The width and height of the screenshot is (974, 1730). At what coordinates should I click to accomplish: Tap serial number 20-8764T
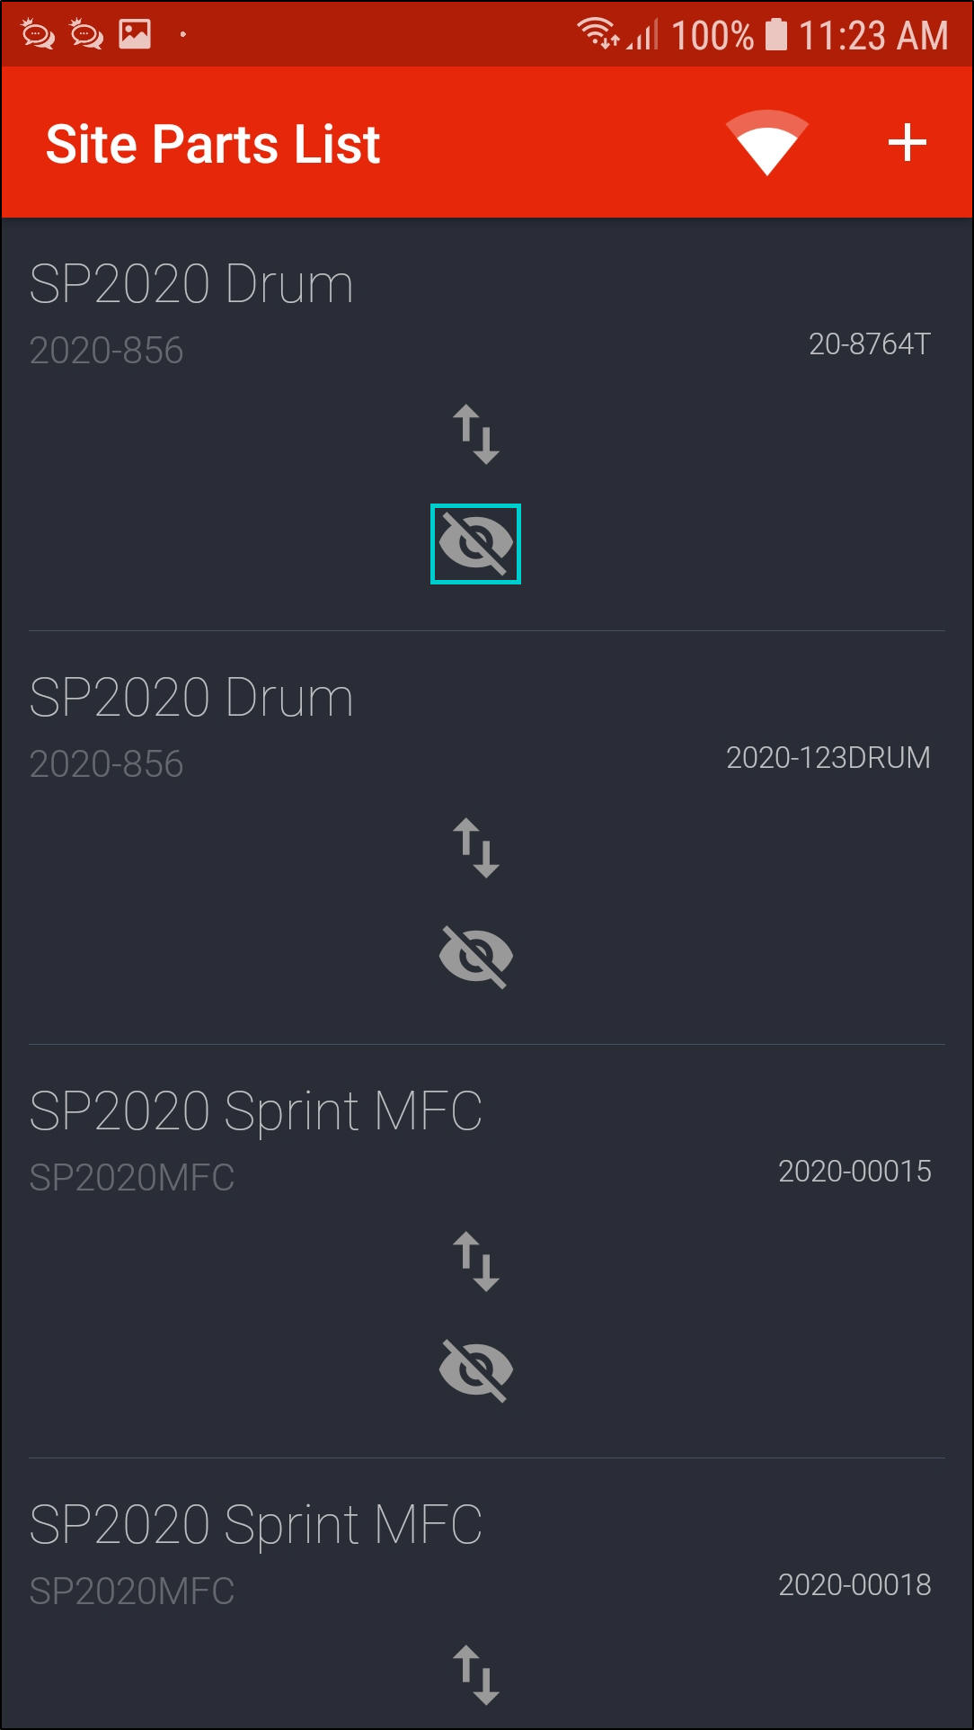(x=869, y=343)
